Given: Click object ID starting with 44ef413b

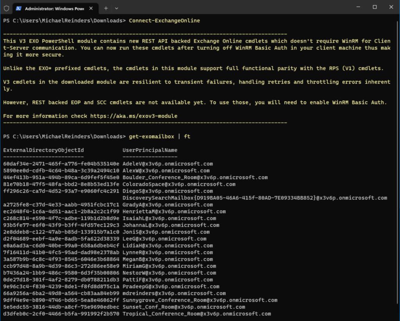Looking at the screenshot, I should 61,178.
